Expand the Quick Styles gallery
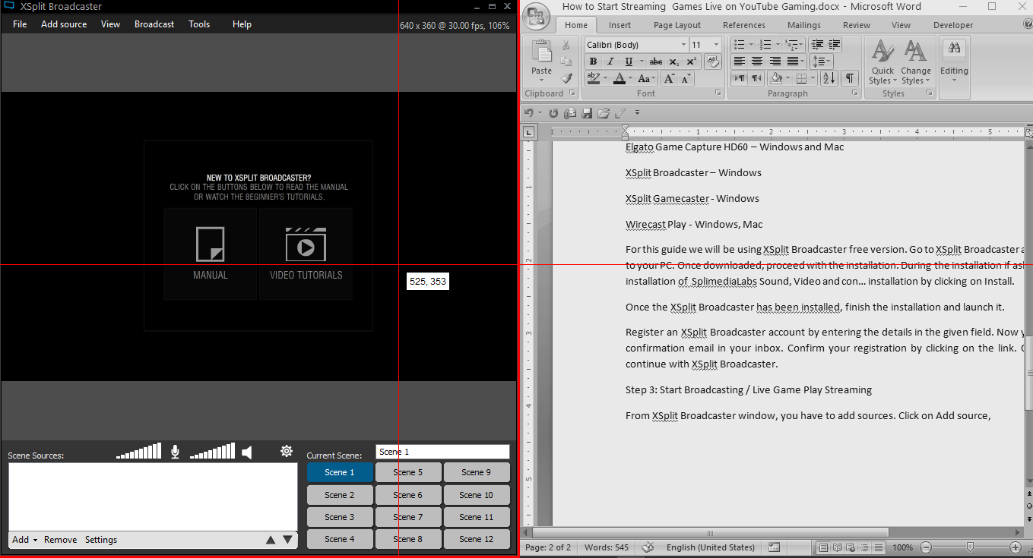The width and height of the screenshot is (1033, 558). coord(882,62)
